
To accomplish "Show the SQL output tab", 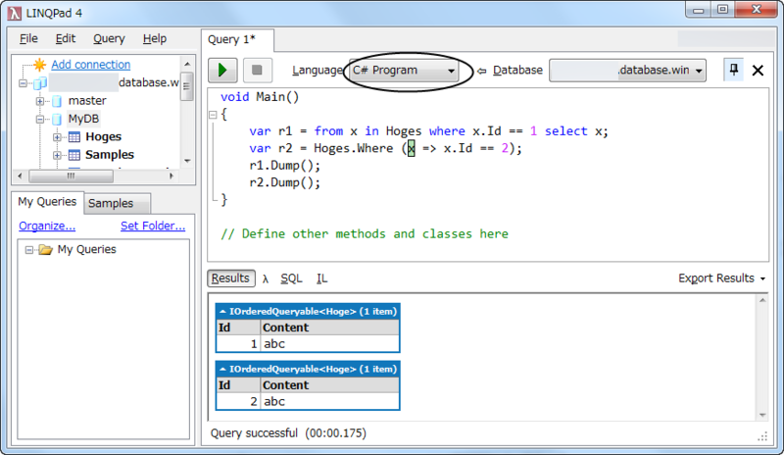I will [291, 278].
